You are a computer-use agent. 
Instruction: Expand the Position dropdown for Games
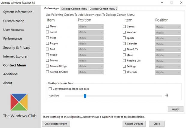pyautogui.click(x=167, y=27)
